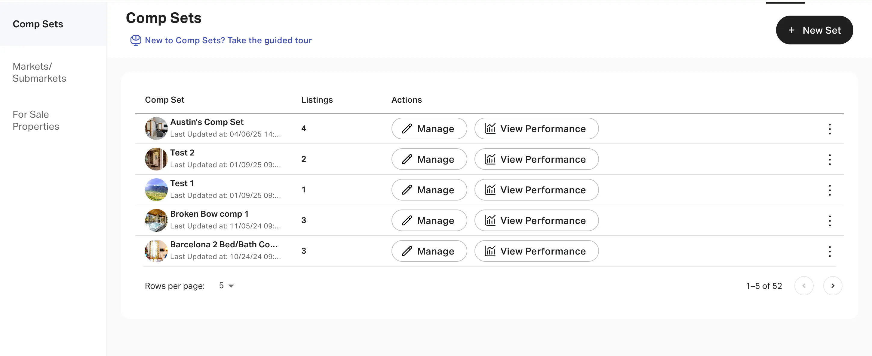
Task: View Performance for Test 2
Action: click(536, 159)
